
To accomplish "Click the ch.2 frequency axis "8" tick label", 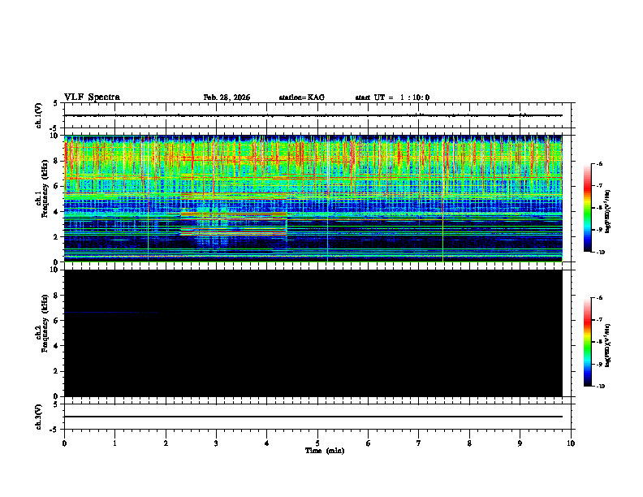I will point(57,296).
